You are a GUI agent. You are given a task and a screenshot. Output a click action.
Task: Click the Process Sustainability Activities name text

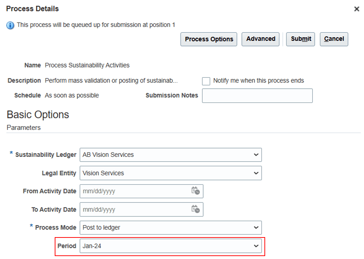tap(87, 65)
